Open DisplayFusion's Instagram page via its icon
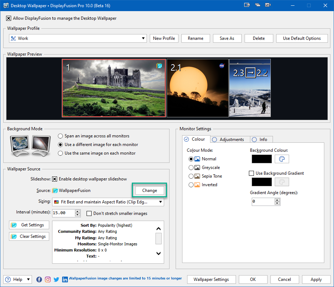The width and height of the screenshot is (334, 287). 48,279
